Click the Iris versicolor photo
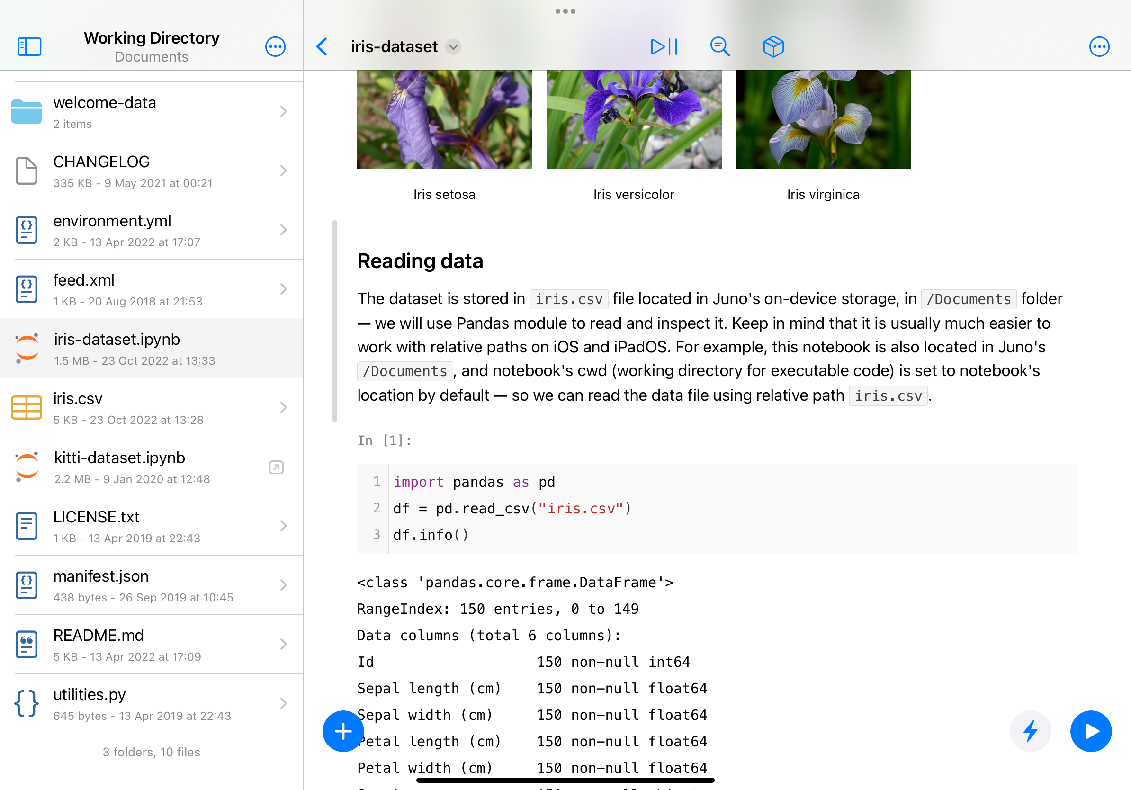Image resolution: width=1131 pixels, height=790 pixels. point(634,119)
